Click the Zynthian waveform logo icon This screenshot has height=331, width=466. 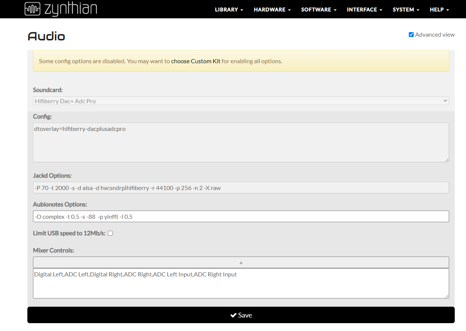33,9
